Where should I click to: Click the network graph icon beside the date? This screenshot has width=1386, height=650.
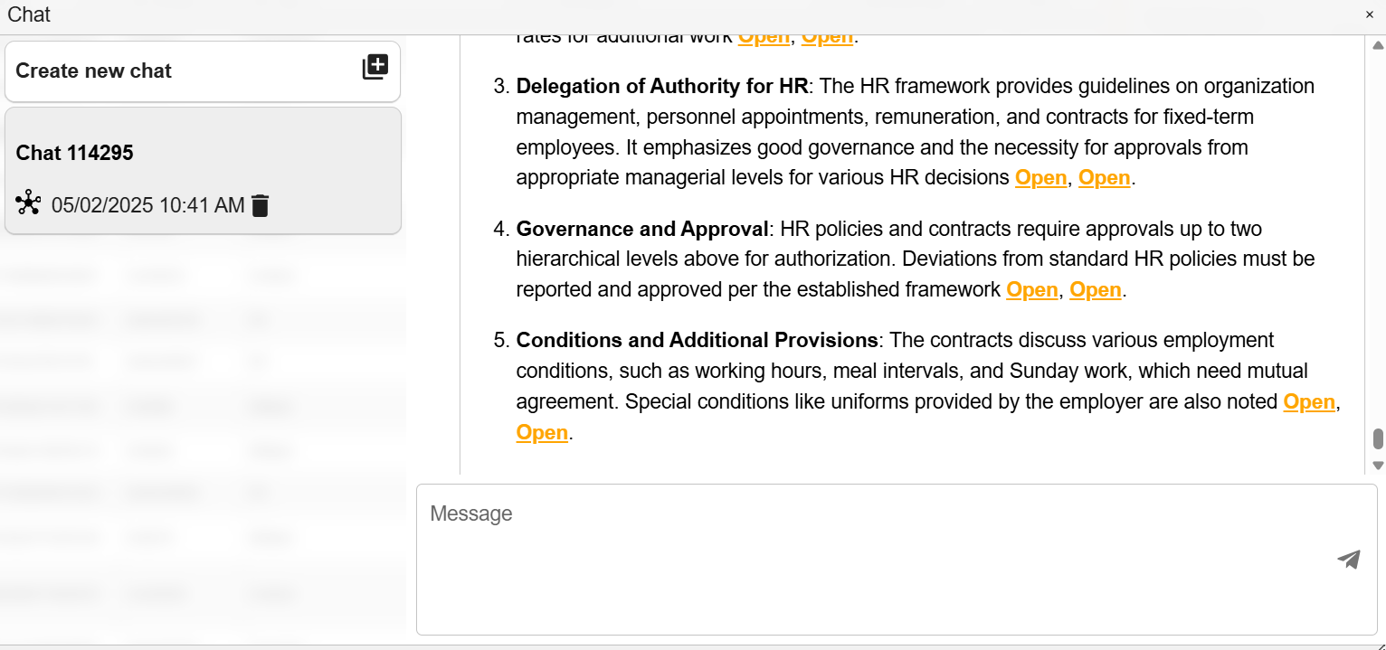pos(28,203)
